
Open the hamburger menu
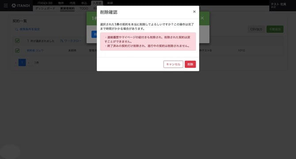coord(6,5)
